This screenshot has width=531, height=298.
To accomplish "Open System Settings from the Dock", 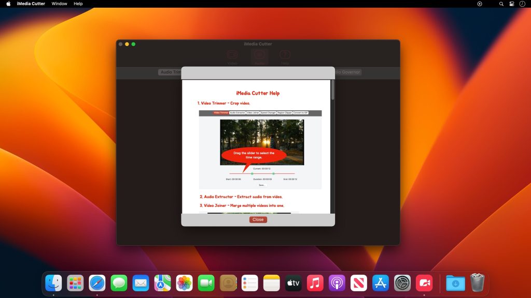I will pyautogui.click(x=402, y=283).
